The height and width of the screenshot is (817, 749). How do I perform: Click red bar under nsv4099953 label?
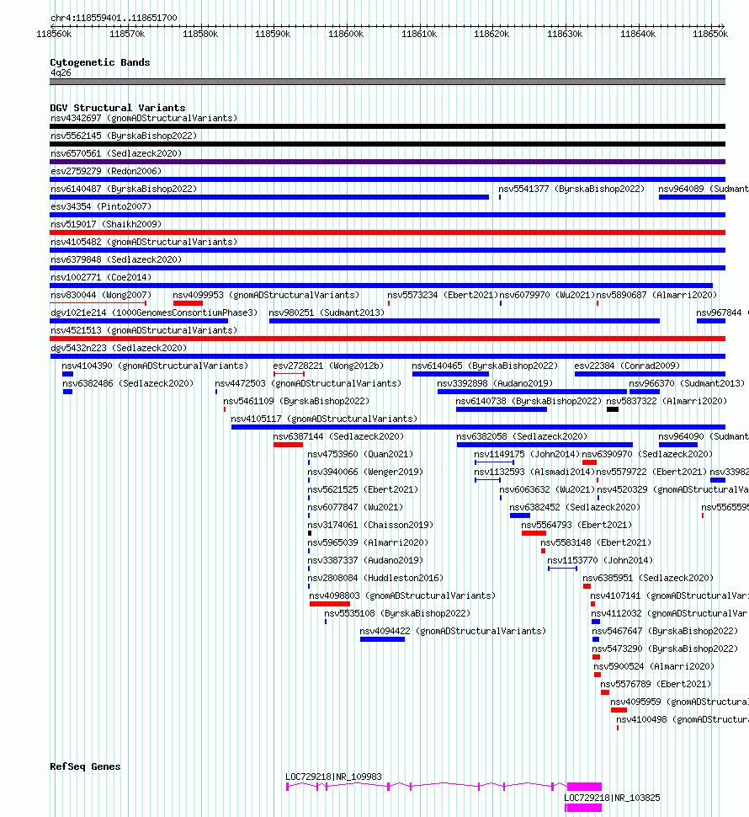pos(188,303)
